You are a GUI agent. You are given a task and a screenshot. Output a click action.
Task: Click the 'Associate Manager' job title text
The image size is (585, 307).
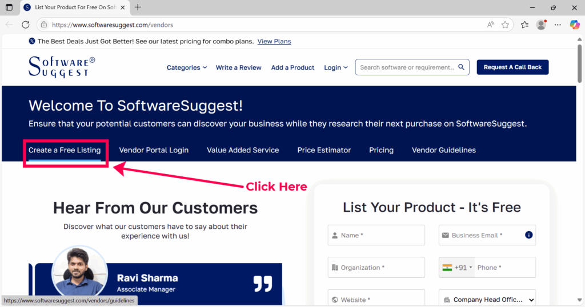click(146, 289)
